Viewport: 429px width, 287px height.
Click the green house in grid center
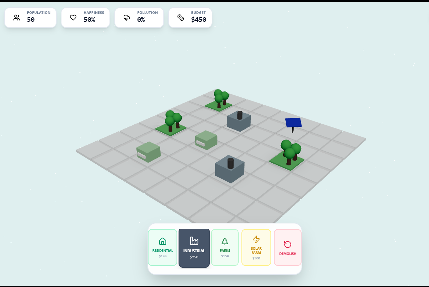[206, 140]
